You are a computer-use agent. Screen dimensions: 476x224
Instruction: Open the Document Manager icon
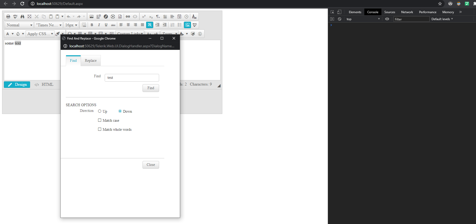tap(98, 17)
